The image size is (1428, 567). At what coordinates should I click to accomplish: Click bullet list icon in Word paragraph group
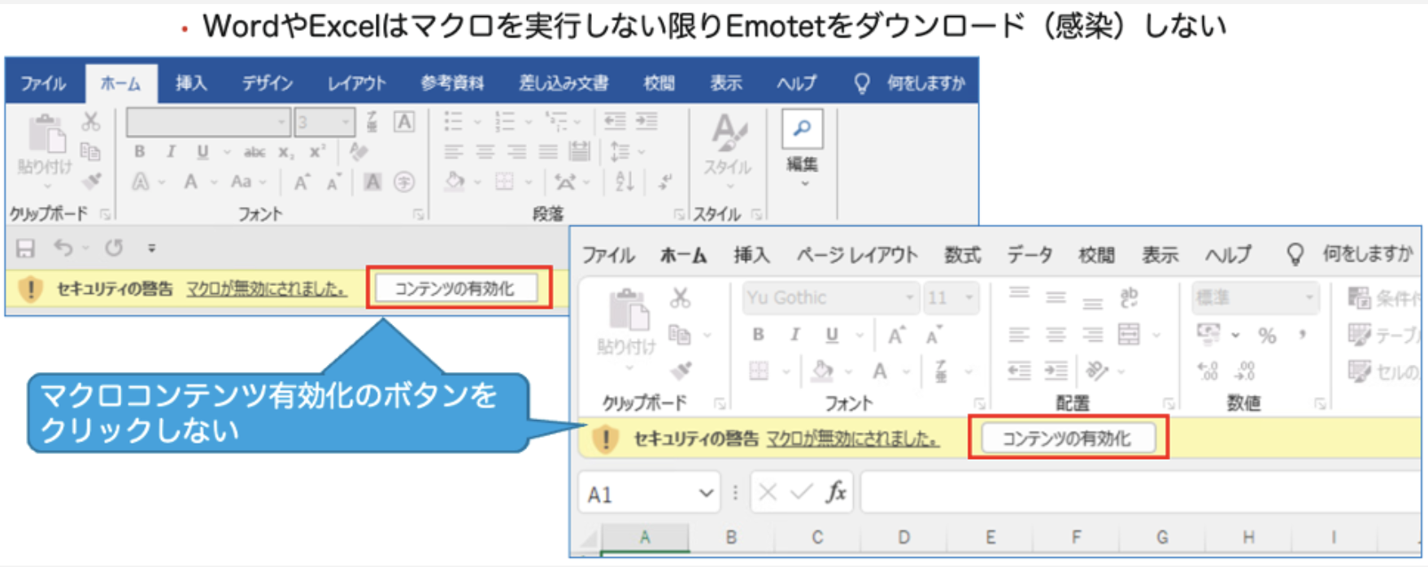453,122
